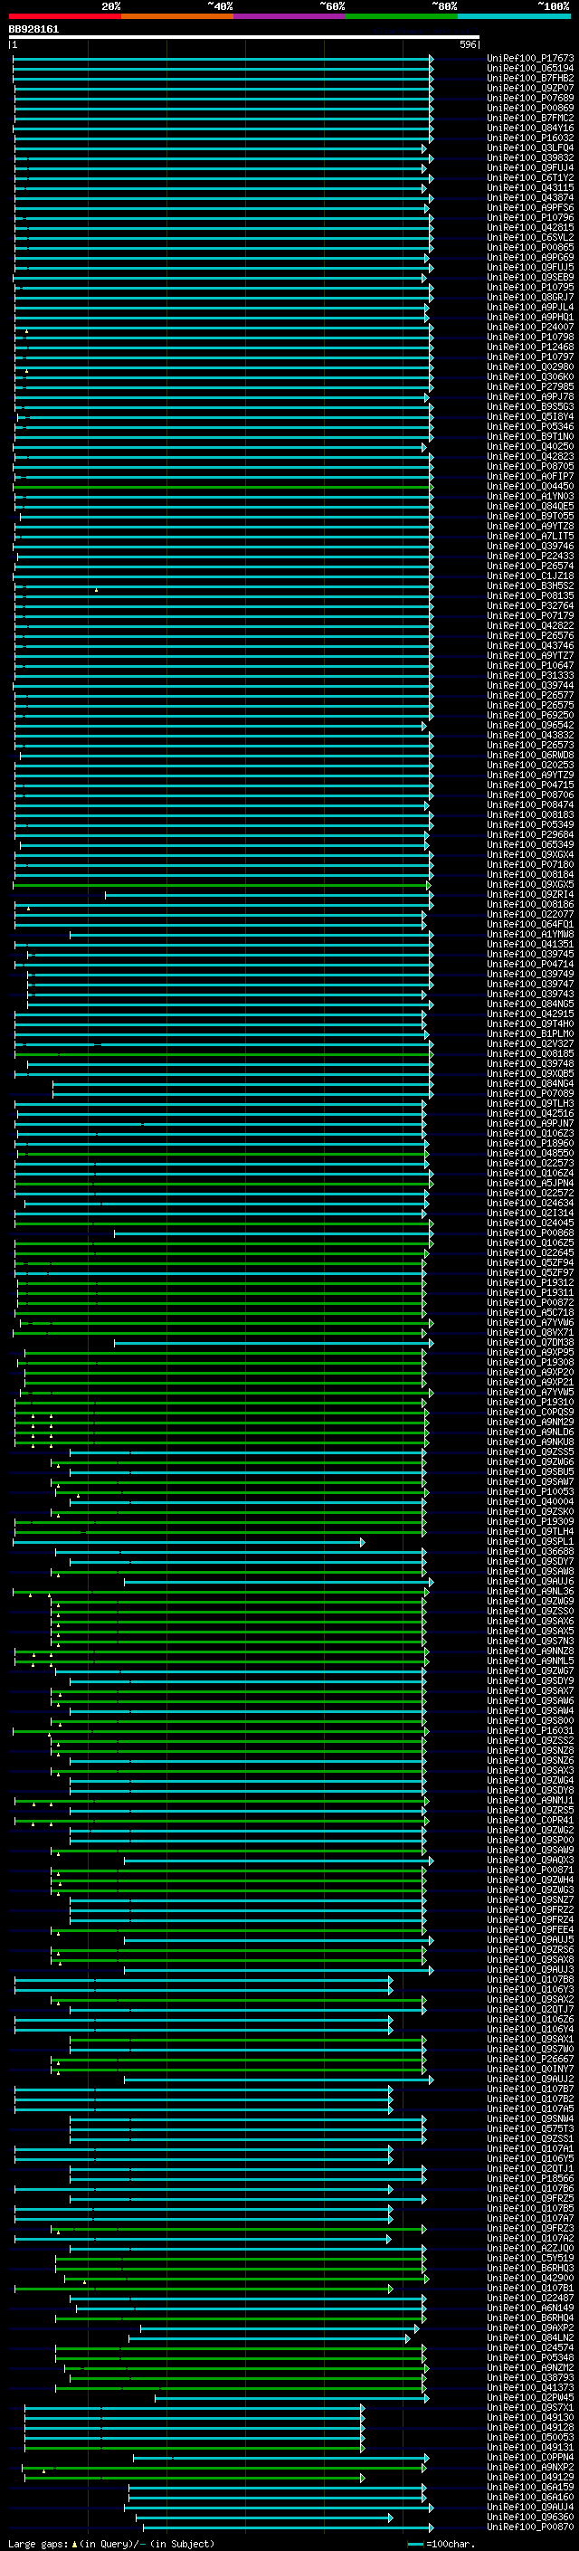This screenshot has width=579, height=2551.
Task: Select label UniRef100_C6T1Y2
Action: pyautogui.click(x=530, y=178)
